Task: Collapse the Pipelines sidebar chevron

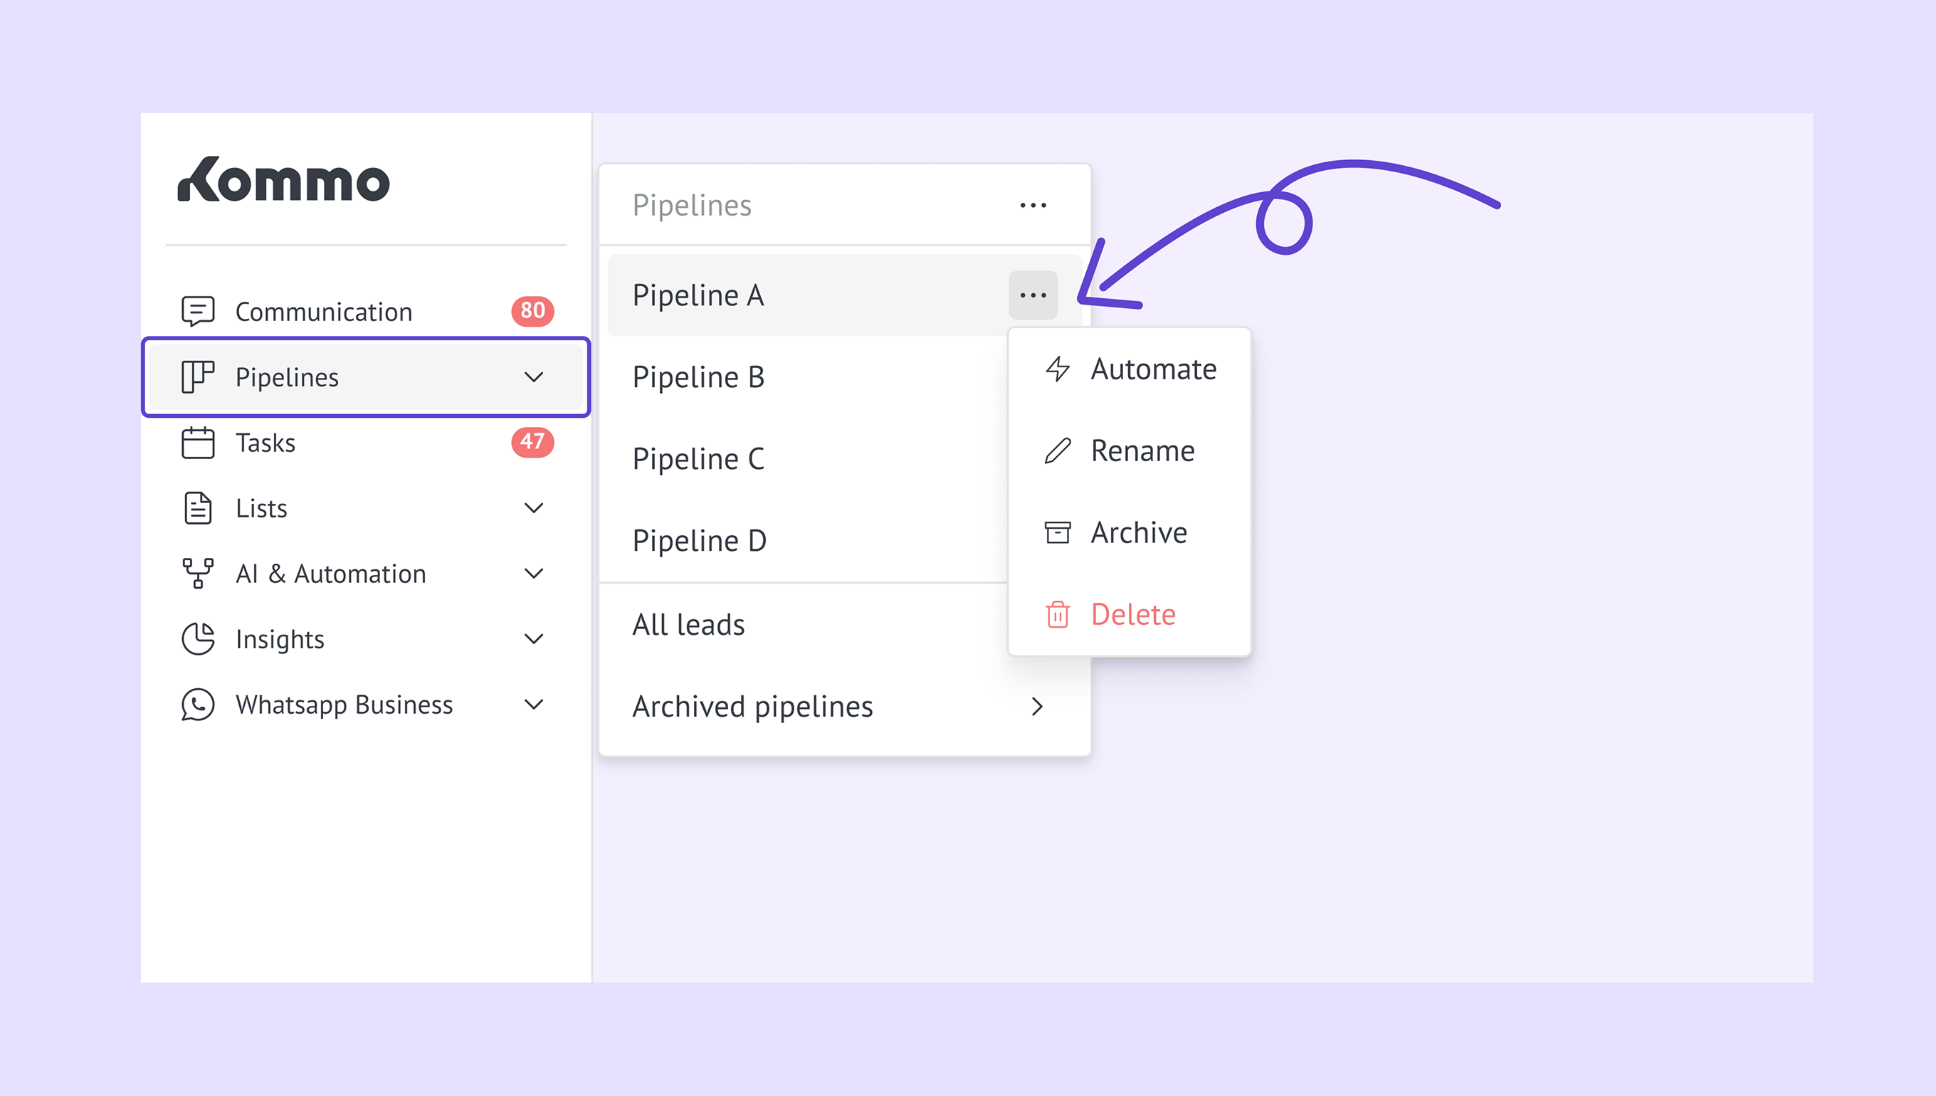Action: tap(534, 377)
